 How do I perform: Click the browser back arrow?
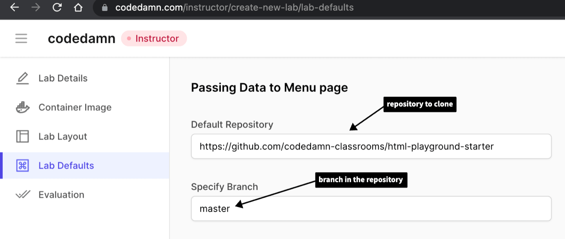[14, 7]
